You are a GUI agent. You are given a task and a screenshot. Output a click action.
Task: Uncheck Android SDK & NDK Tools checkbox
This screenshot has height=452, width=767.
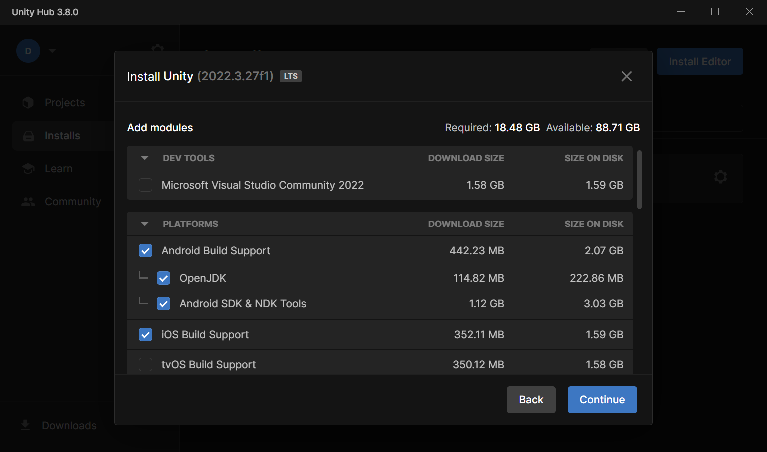point(163,304)
